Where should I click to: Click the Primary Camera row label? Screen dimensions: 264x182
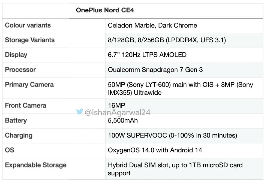pos(29,85)
